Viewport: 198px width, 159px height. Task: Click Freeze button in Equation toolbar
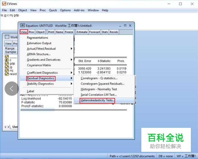tap(69, 32)
